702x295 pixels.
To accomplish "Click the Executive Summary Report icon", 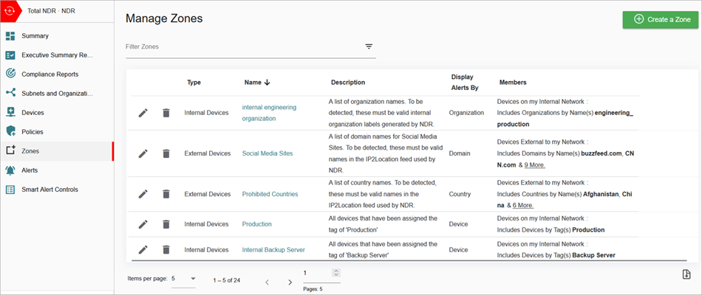I will [10, 55].
